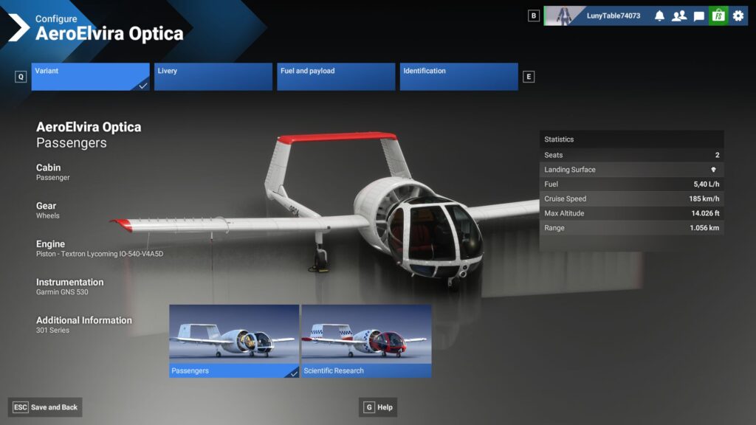Select the Variant tab
Viewport: 756px width, 425px height.
tap(90, 77)
